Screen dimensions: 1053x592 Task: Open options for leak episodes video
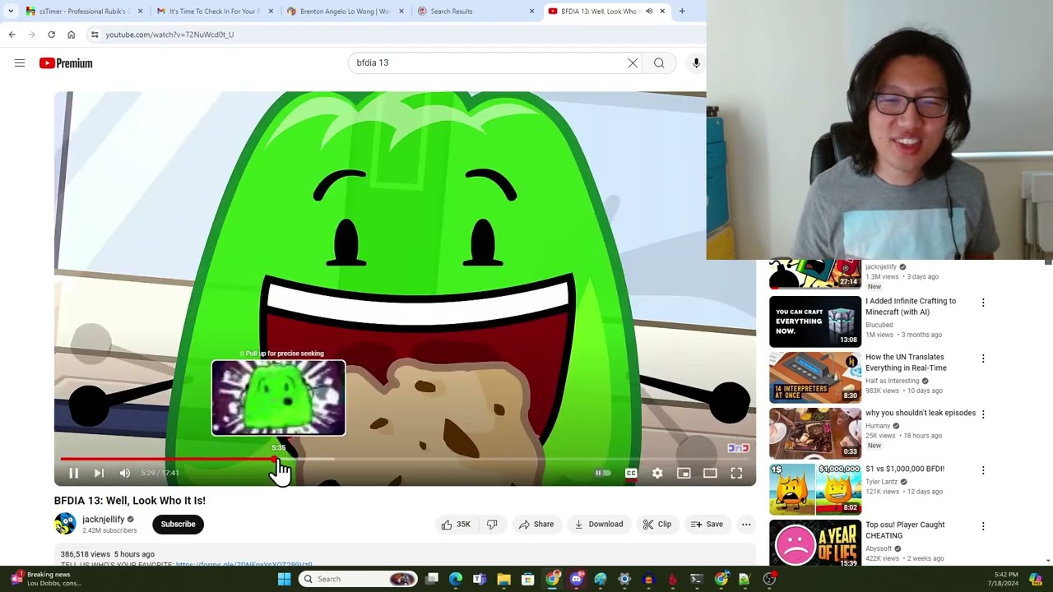coord(982,414)
